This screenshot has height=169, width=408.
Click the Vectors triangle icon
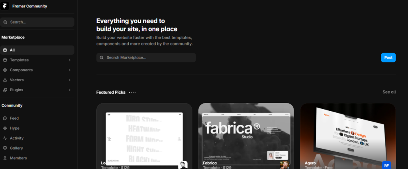click(x=5, y=80)
